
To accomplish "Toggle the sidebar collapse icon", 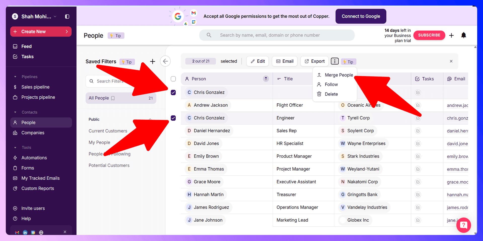I will [67, 16].
